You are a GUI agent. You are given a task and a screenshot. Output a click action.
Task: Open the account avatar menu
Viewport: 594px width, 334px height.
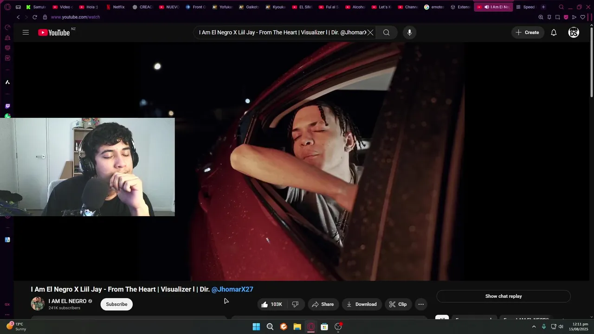click(x=574, y=32)
